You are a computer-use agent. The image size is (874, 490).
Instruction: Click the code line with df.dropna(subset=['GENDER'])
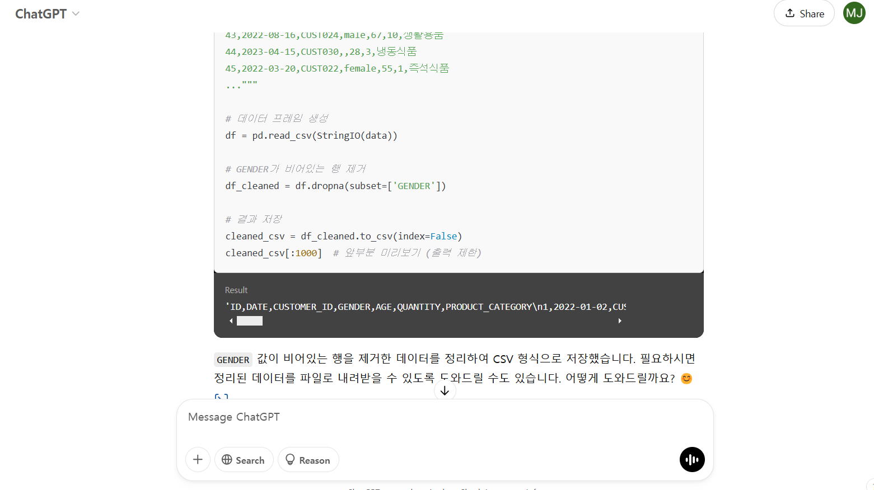coord(336,186)
